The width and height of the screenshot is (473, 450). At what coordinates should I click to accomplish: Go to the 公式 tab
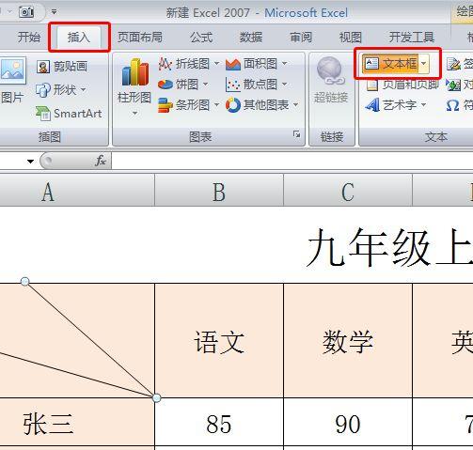tap(201, 37)
